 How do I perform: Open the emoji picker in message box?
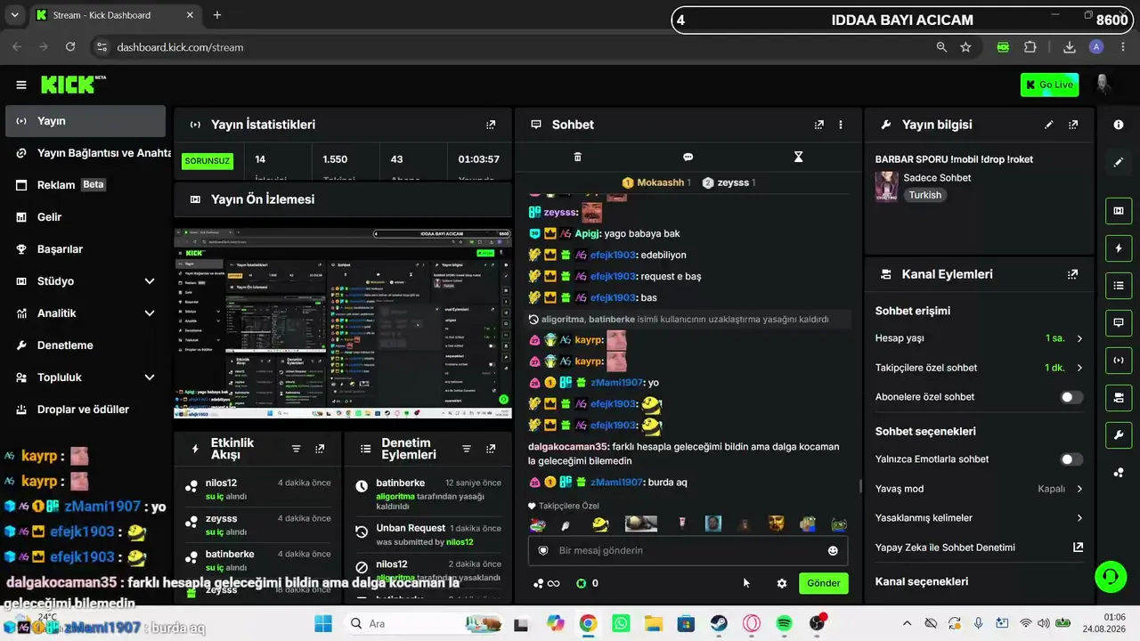tap(833, 550)
